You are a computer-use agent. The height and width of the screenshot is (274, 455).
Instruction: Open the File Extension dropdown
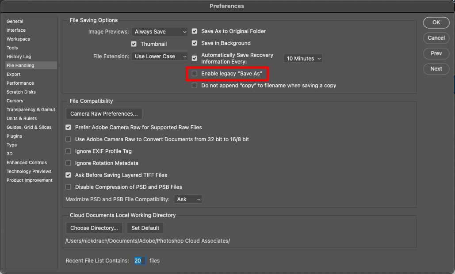pos(160,56)
